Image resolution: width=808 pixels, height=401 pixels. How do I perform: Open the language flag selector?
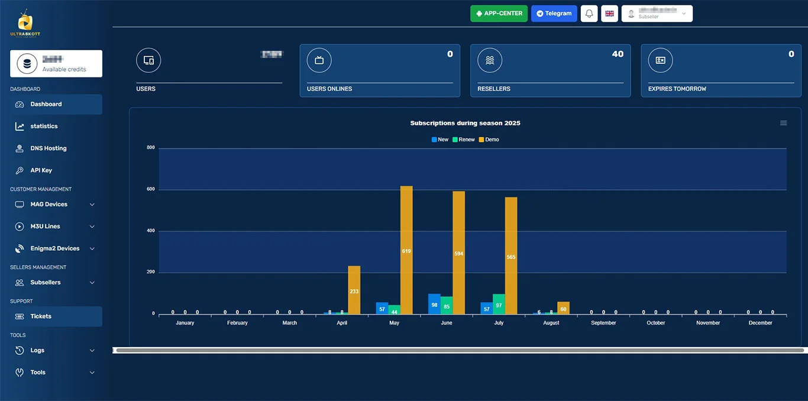(x=609, y=14)
